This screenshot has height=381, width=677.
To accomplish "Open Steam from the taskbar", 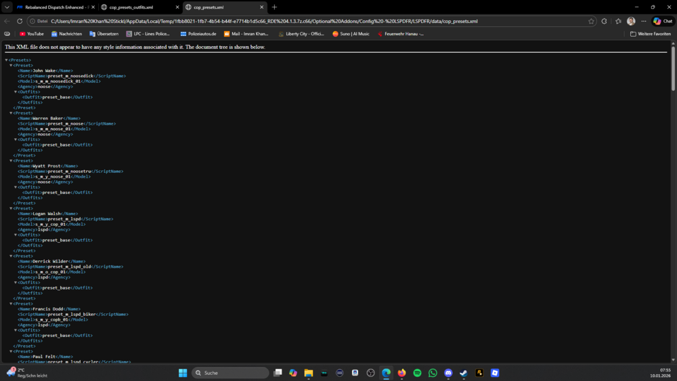I will coord(464,373).
